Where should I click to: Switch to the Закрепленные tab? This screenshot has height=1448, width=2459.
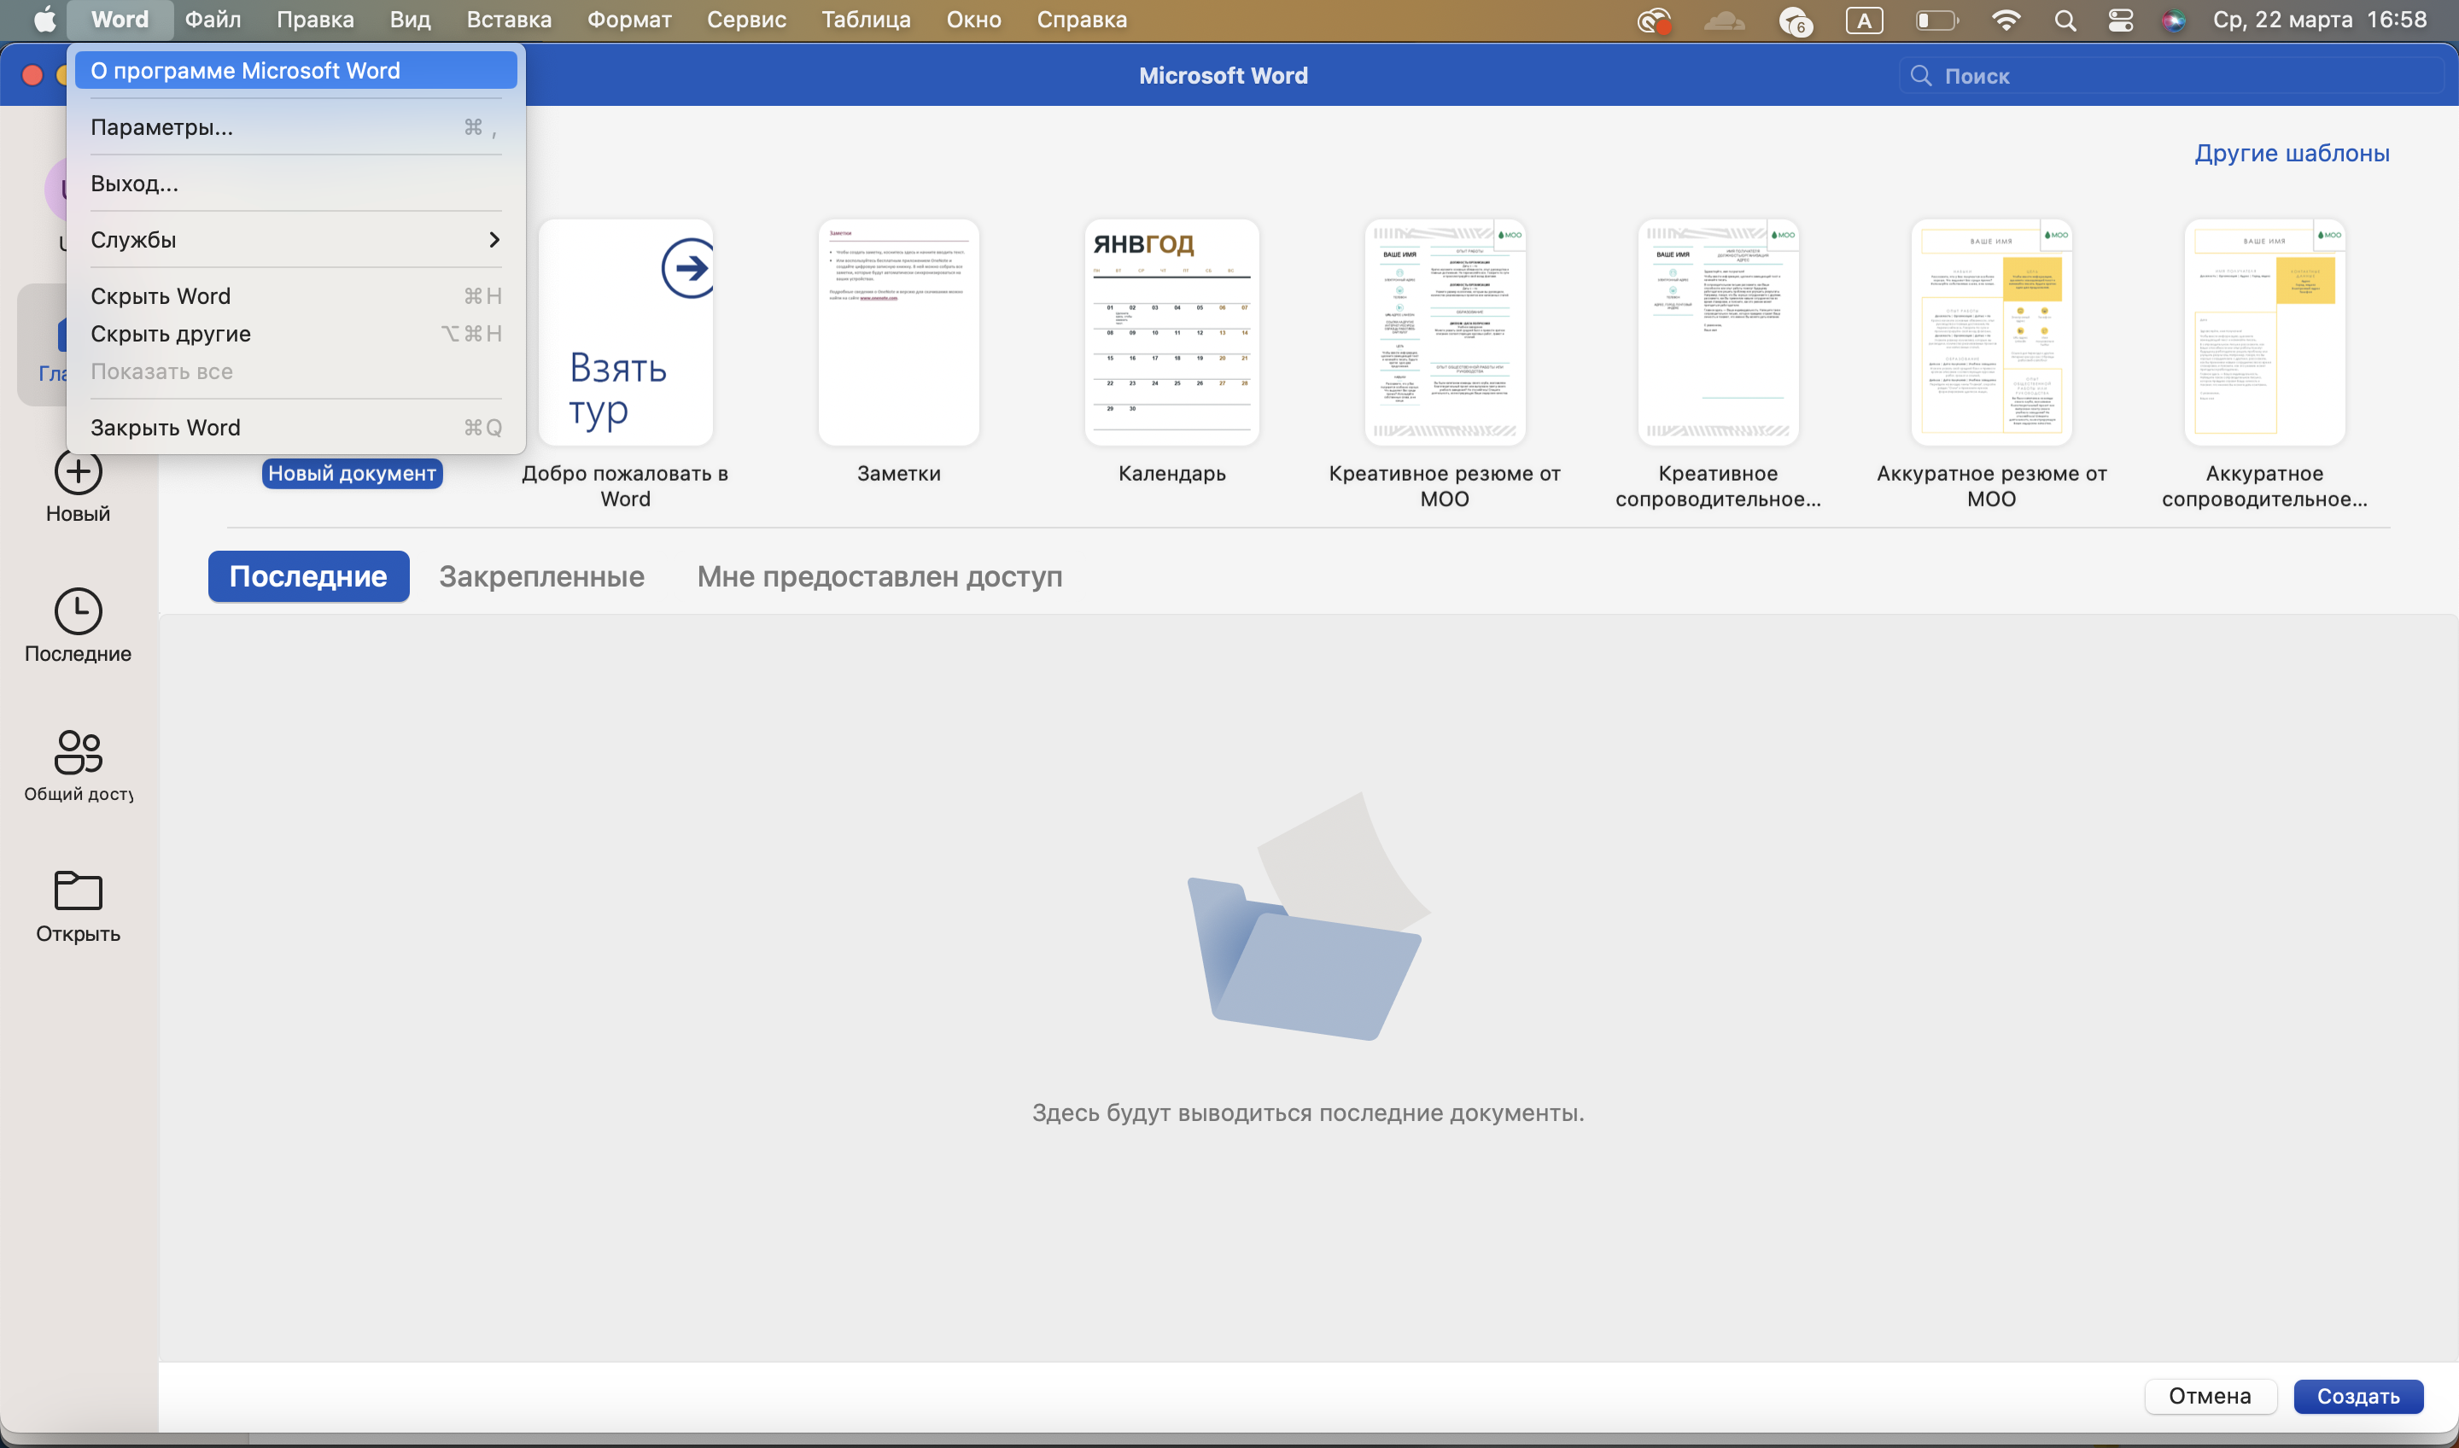tap(541, 576)
